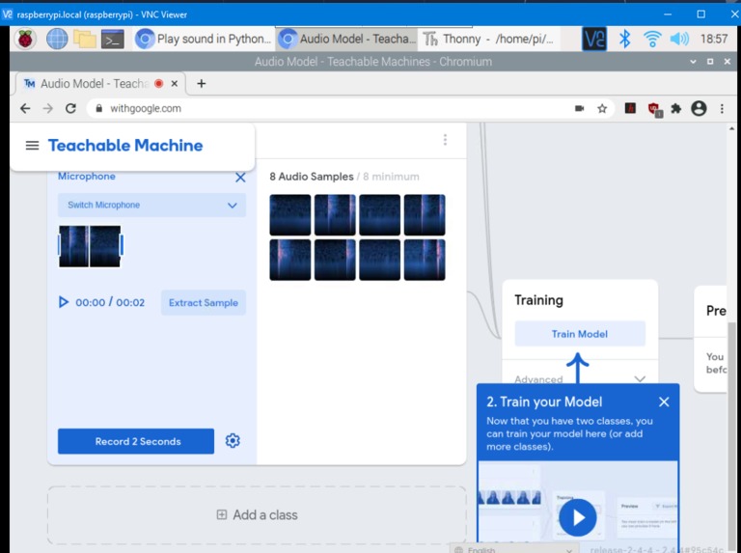741x553 pixels.
Task: Open the Wi-Fi network menu
Action: (652, 39)
